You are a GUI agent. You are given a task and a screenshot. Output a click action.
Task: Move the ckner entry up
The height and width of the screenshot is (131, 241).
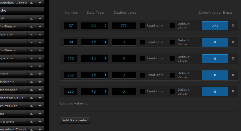(x=31, y=74)
